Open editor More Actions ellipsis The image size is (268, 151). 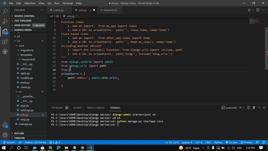pos(263,10)
